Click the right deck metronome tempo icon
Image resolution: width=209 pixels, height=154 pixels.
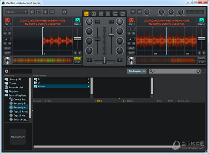201,20
